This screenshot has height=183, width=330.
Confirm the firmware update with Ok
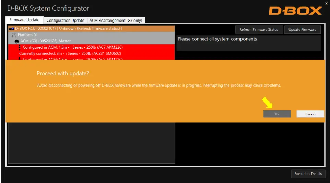[x=277, y=114]
